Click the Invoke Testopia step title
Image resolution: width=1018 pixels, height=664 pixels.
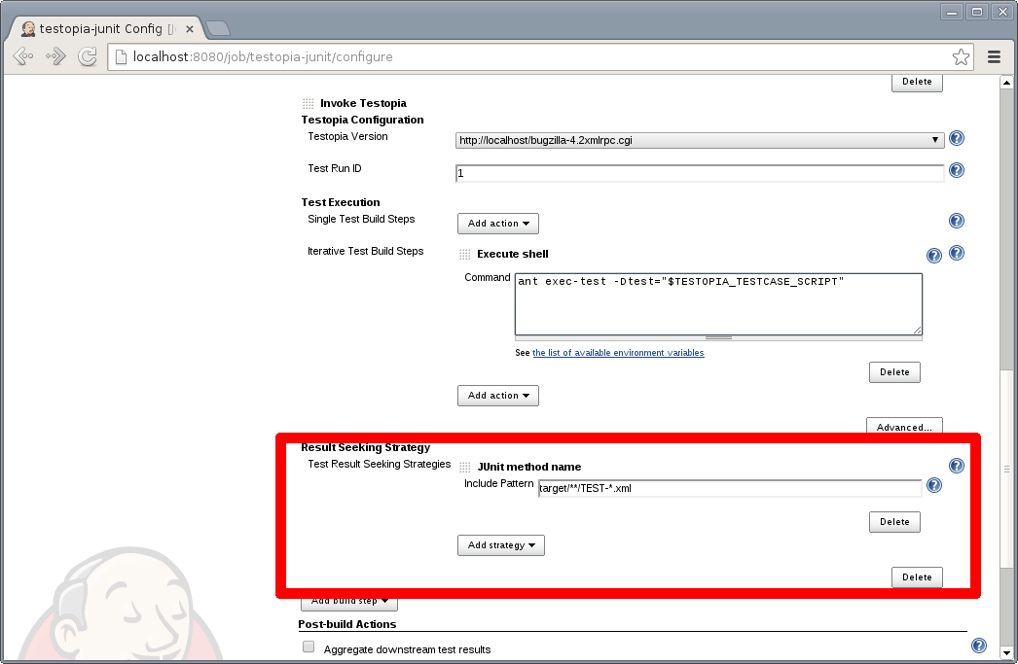coord(364,103)
